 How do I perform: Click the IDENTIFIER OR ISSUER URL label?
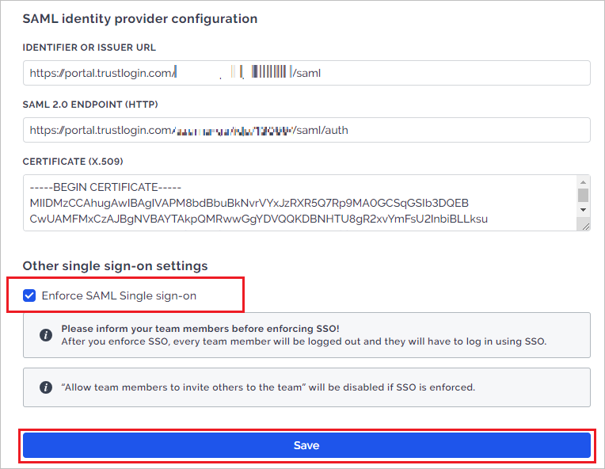pos(89,48)
